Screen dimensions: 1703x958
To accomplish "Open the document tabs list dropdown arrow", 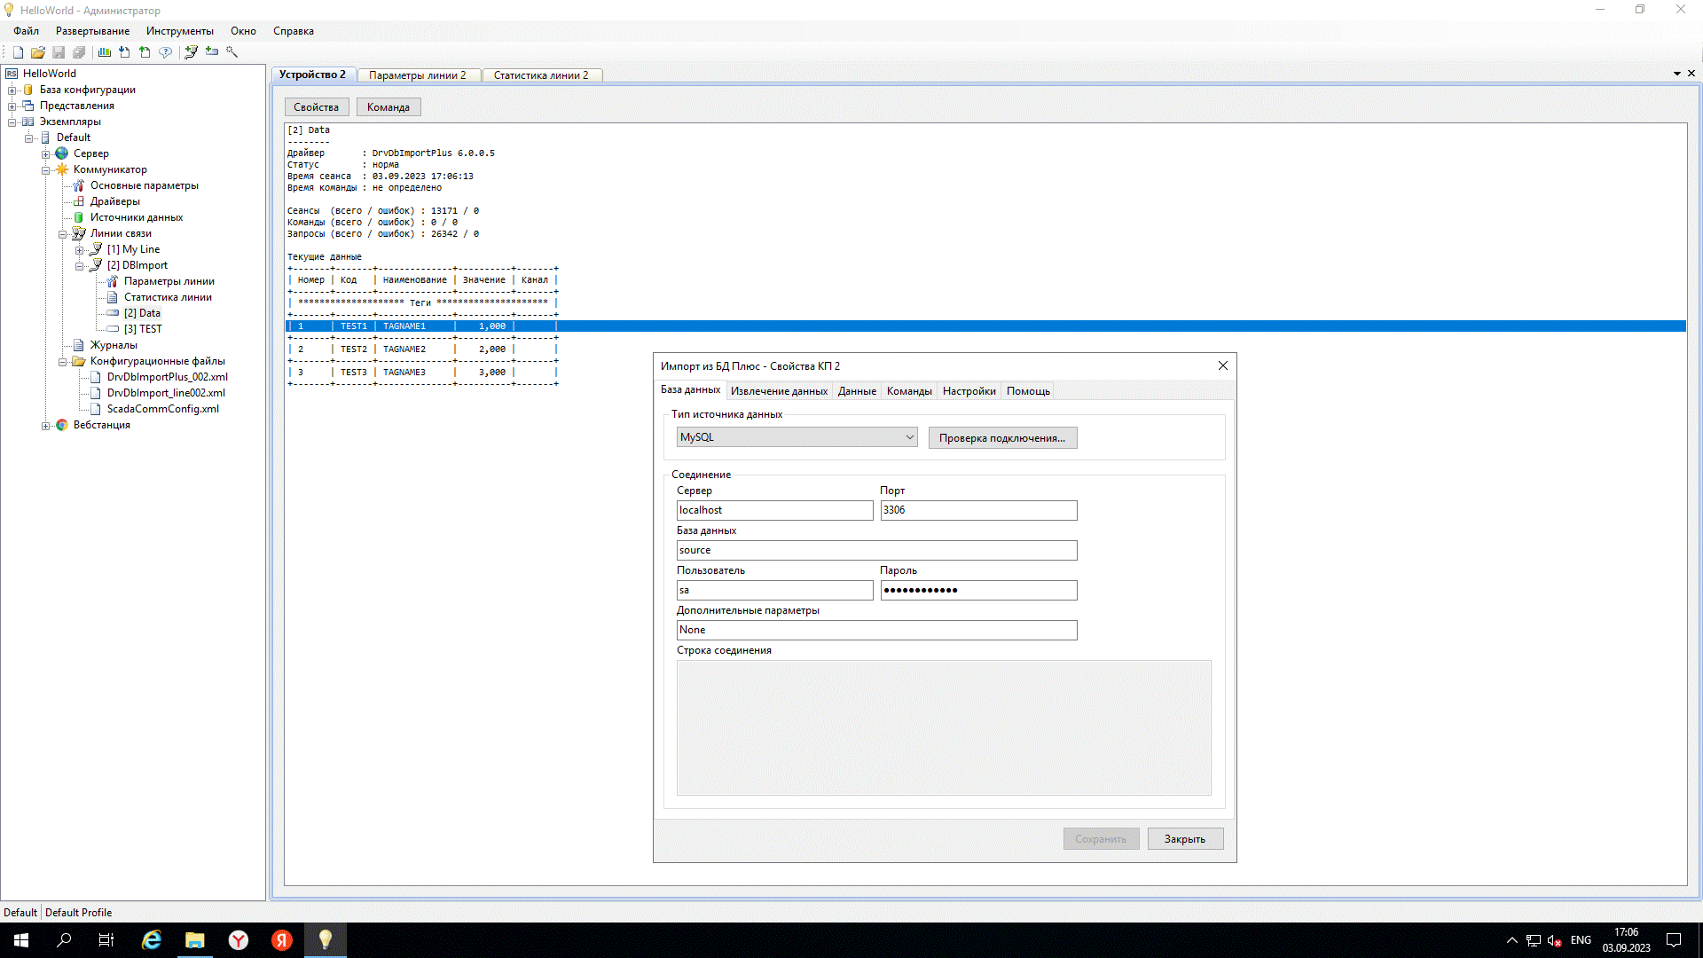I will 1677,74.
